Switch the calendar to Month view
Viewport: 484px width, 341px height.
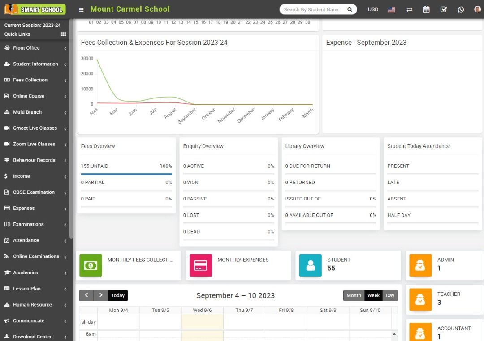coord(354,295)
